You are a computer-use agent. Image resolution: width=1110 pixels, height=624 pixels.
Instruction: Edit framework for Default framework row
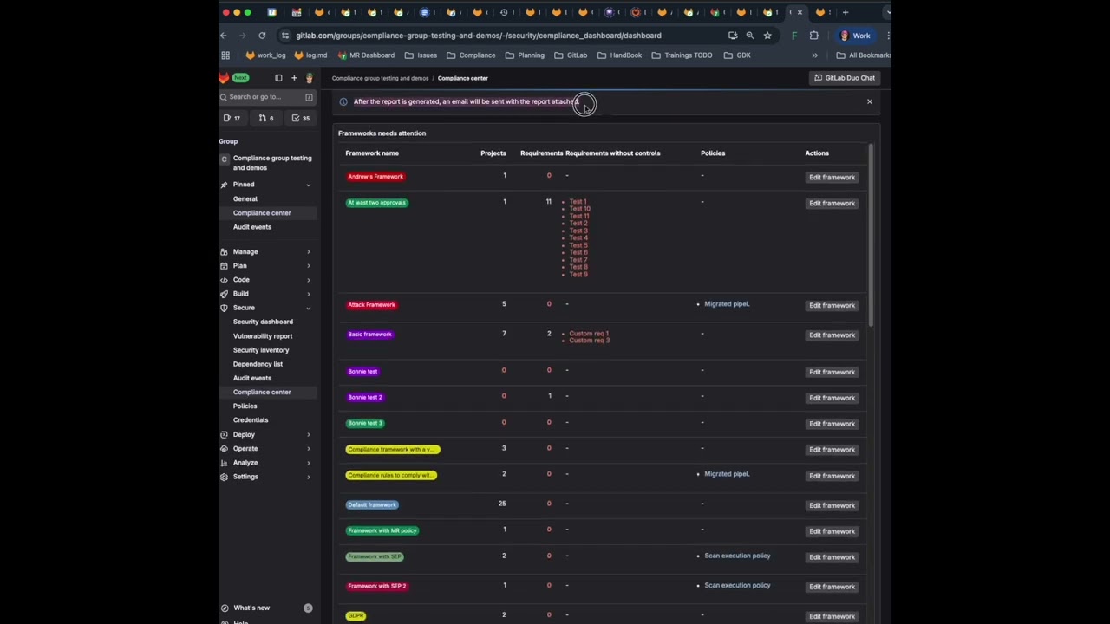(x=832, y=505)
